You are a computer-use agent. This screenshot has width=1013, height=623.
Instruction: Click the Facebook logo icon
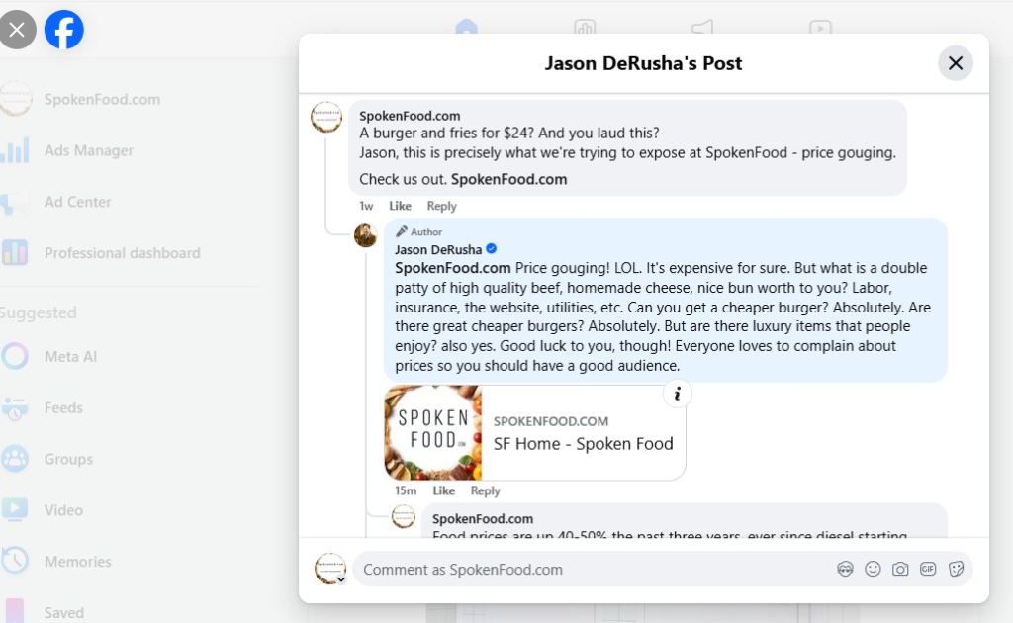click(x=64, y=30)
